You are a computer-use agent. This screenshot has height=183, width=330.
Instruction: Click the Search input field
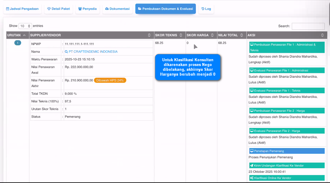(308, 26)
